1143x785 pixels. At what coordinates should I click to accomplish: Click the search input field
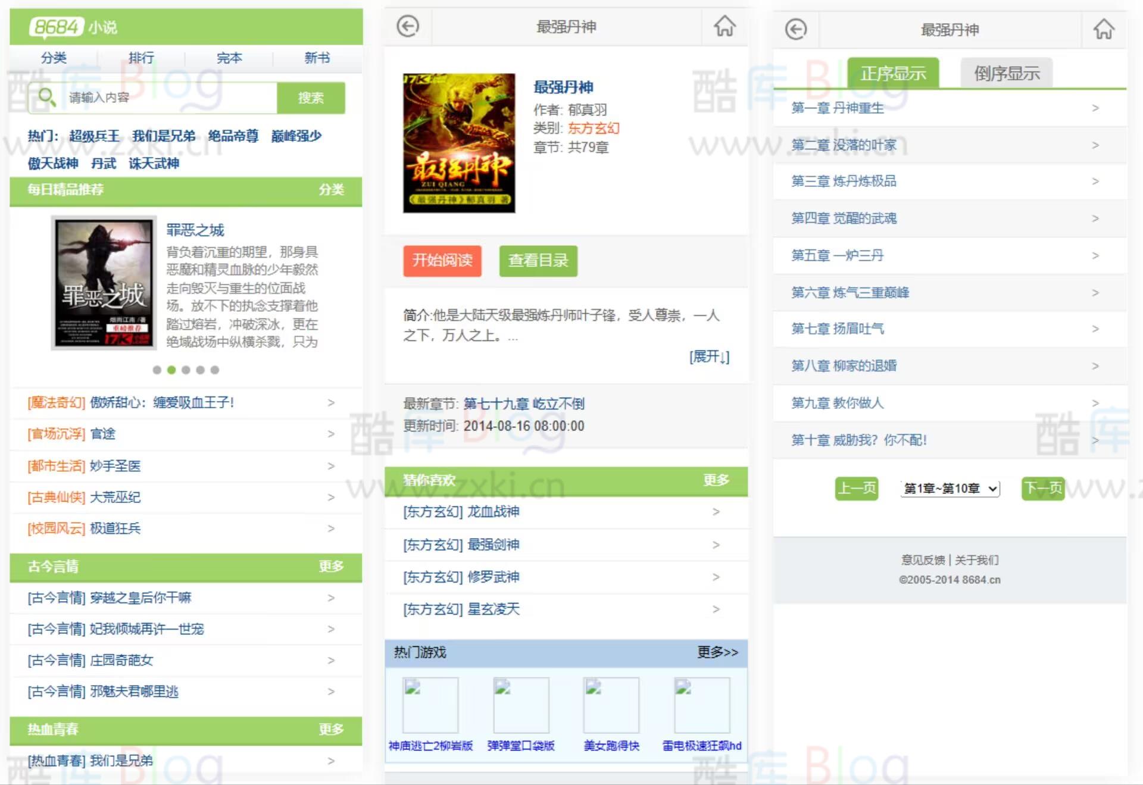(161, 97)
